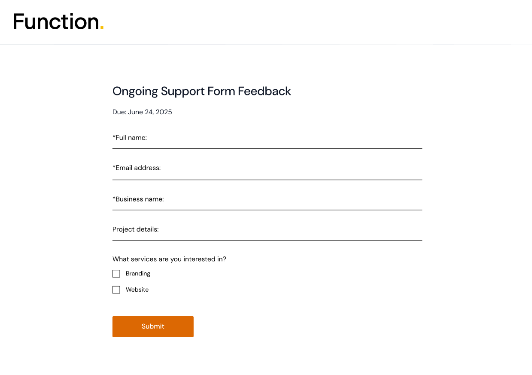Check the Website checkbox
Screen dimensions: 532x375
[x=116, y=290]
